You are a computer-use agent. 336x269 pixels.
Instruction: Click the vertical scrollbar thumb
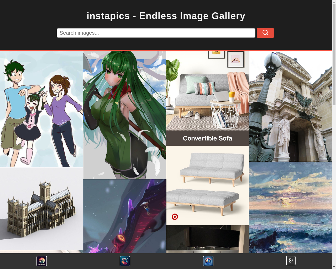tap(334, 55)
